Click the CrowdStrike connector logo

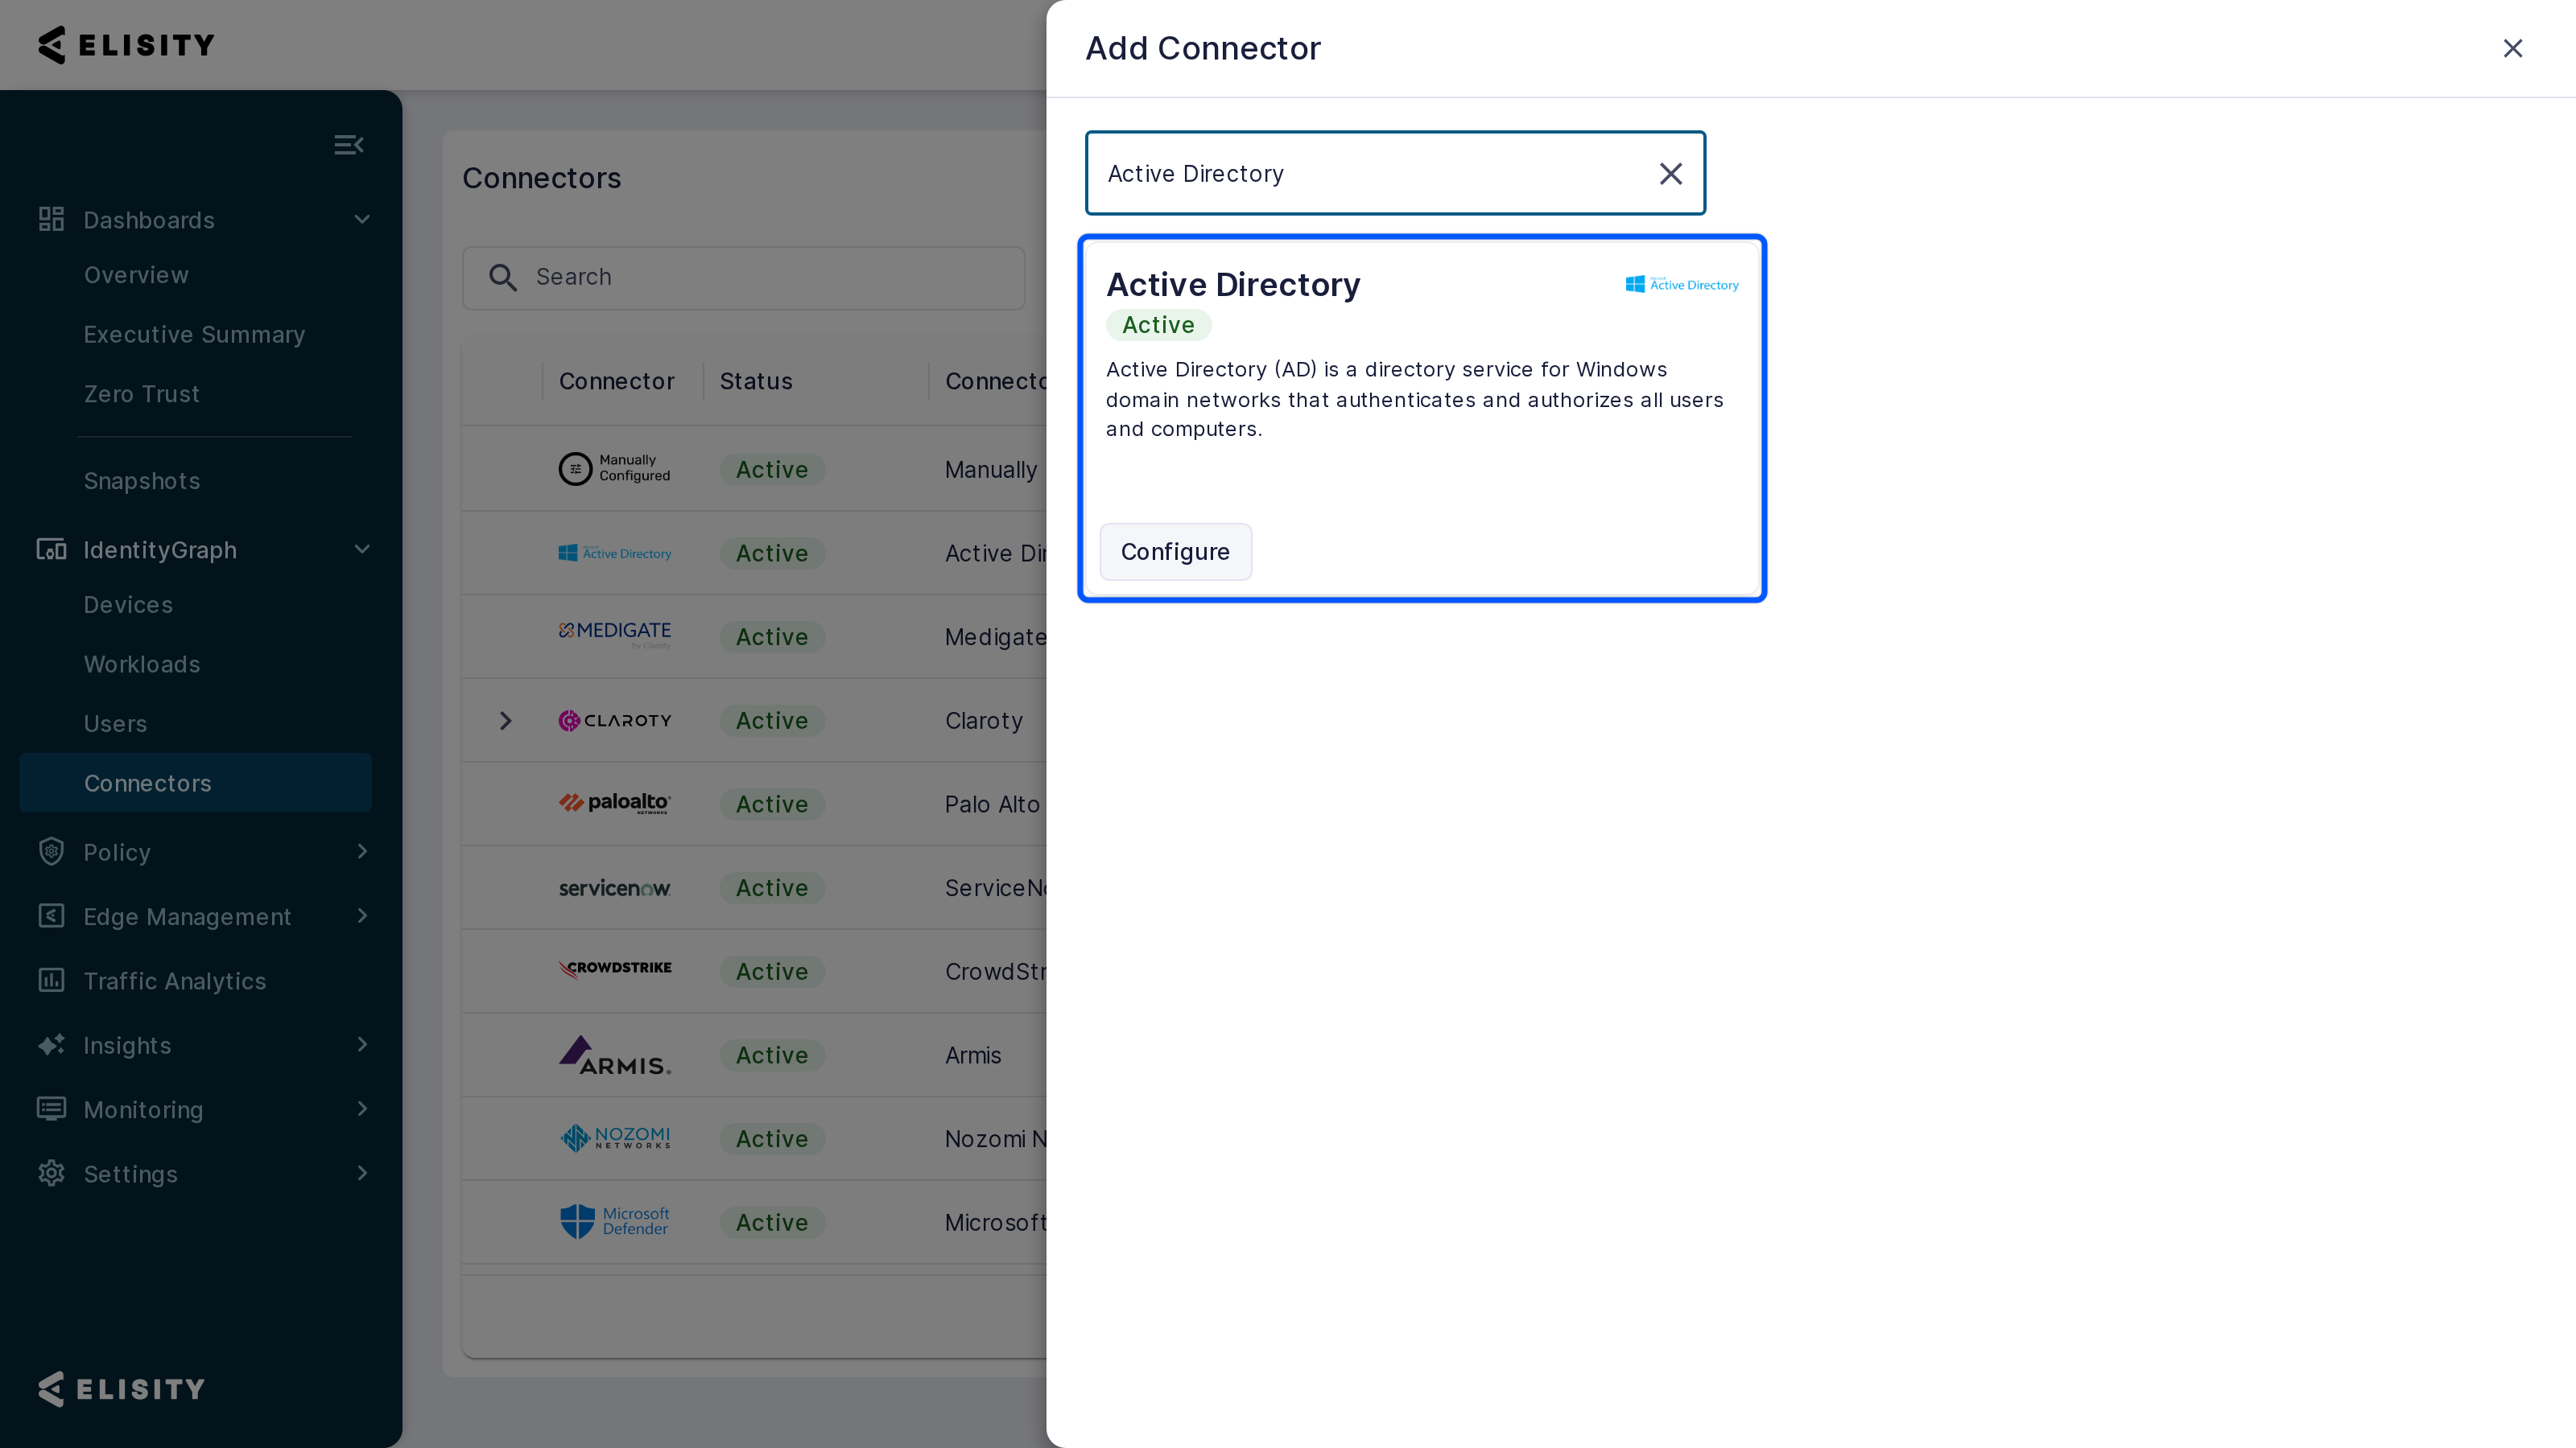(x=614, y=969)
